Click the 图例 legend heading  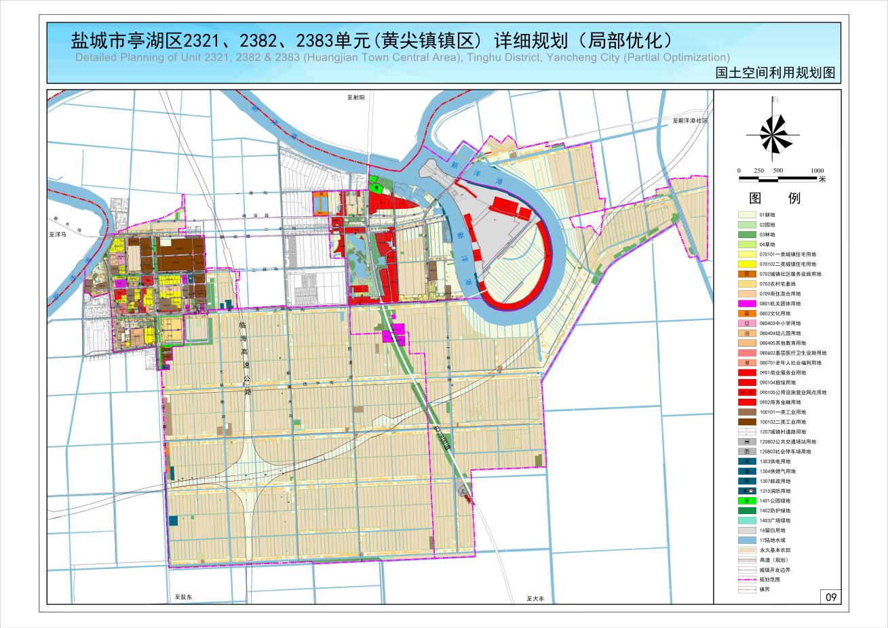774,199
